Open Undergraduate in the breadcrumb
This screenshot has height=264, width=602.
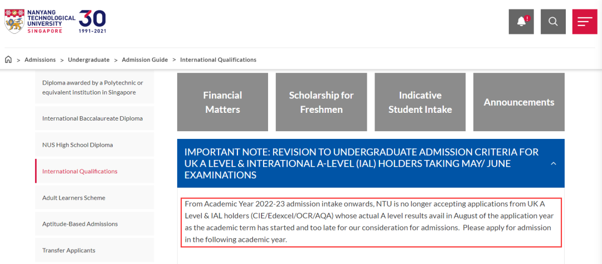pyautogui.click(x=89, y=59)
